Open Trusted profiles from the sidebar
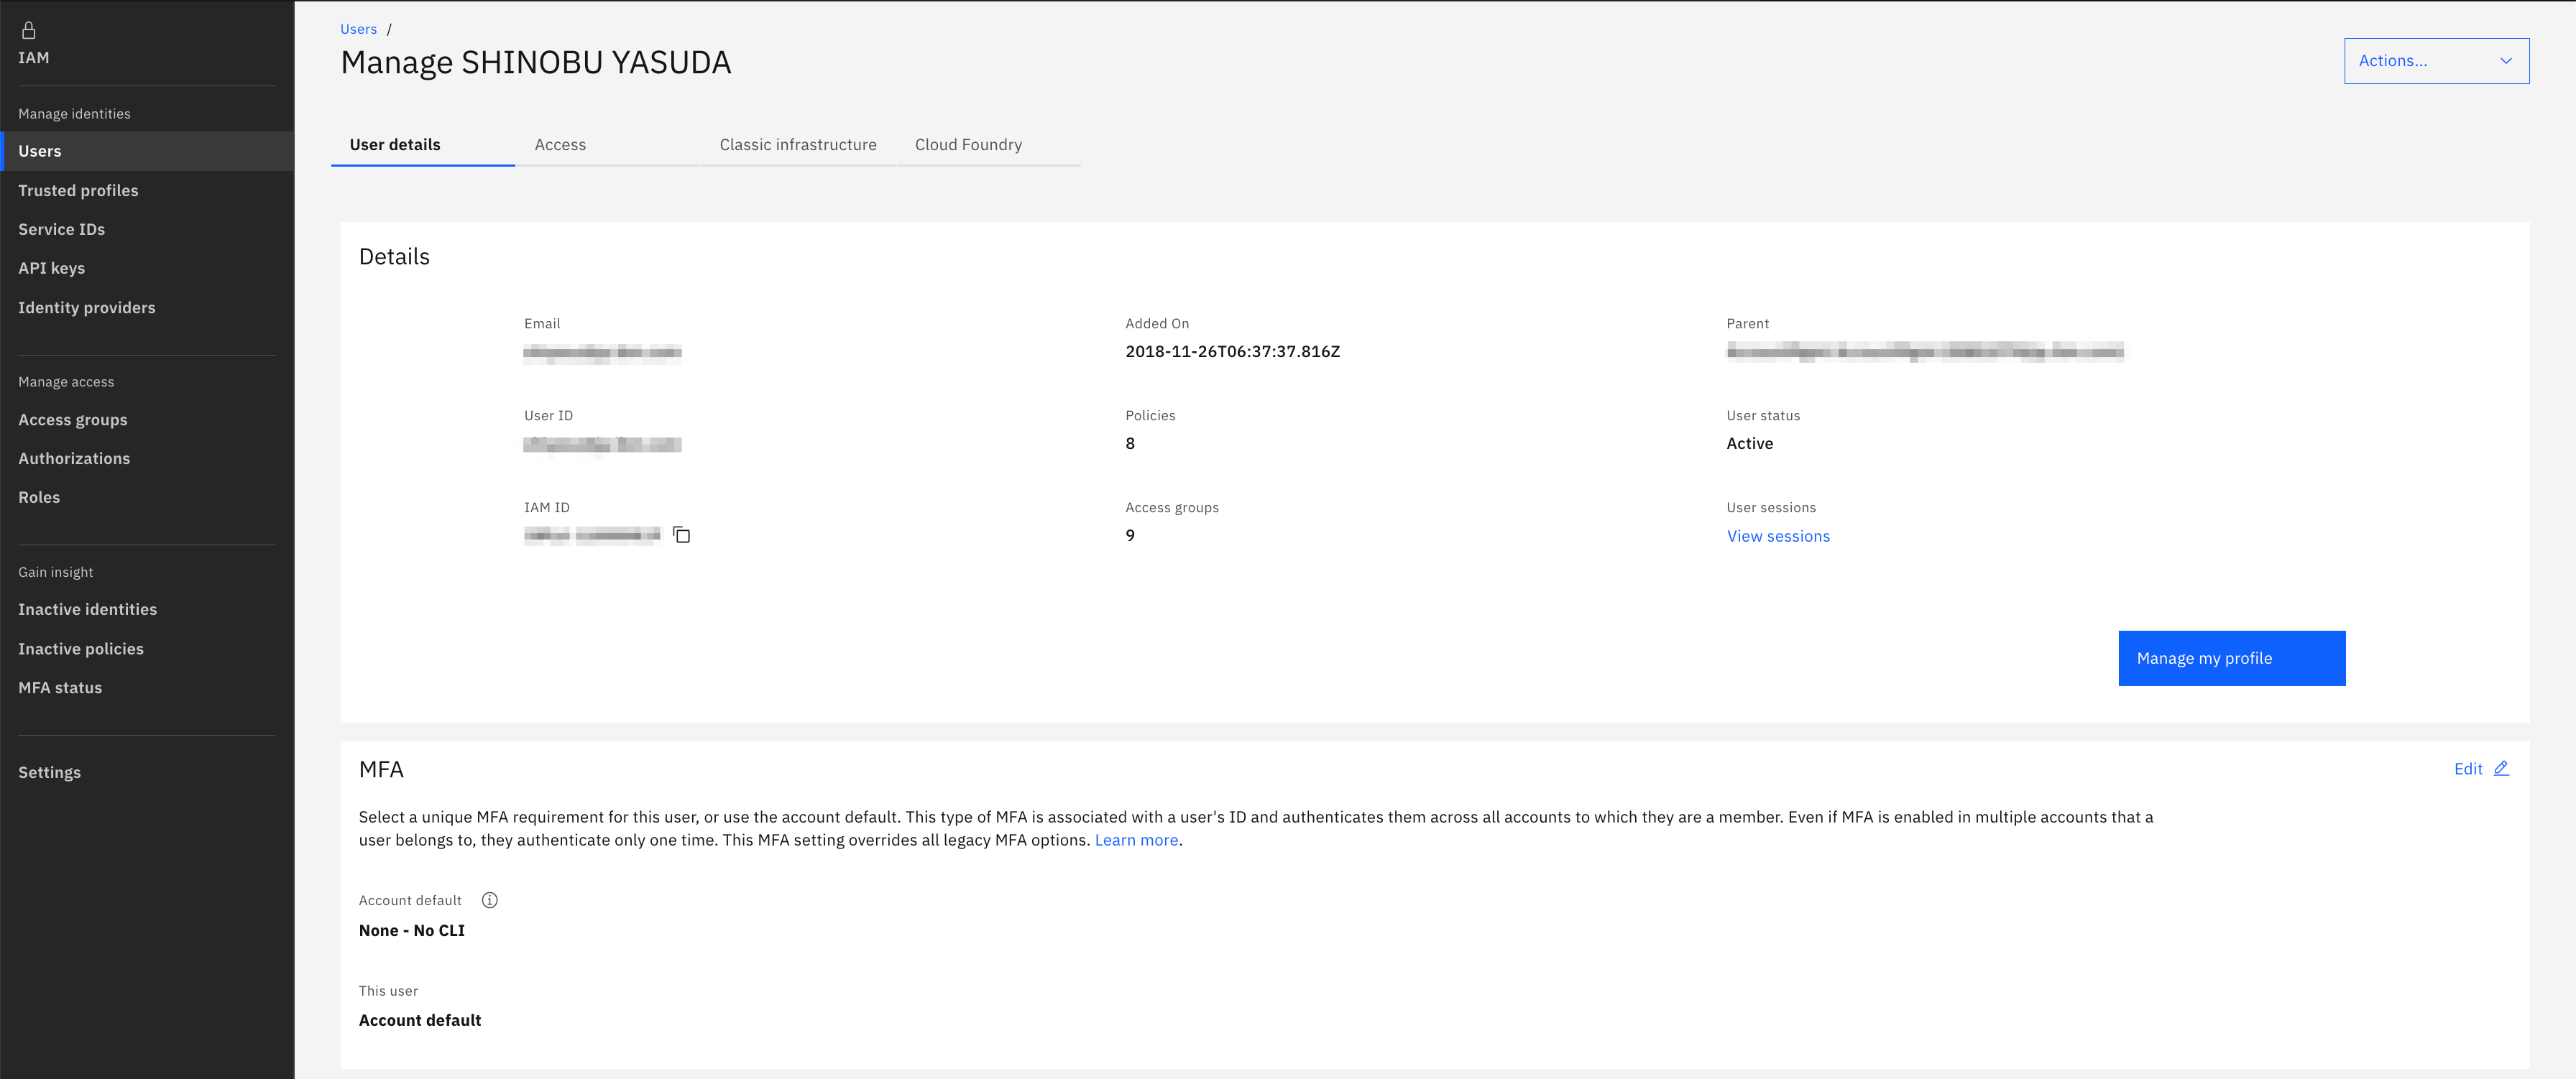The height and width of the screenshot is (1079, 2576). click(78, 190)
